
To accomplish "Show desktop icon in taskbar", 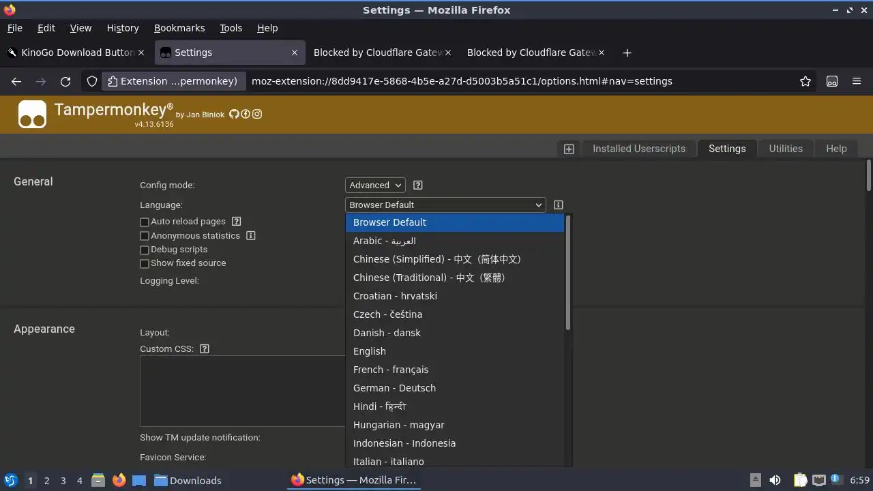I will pos(139,480).
